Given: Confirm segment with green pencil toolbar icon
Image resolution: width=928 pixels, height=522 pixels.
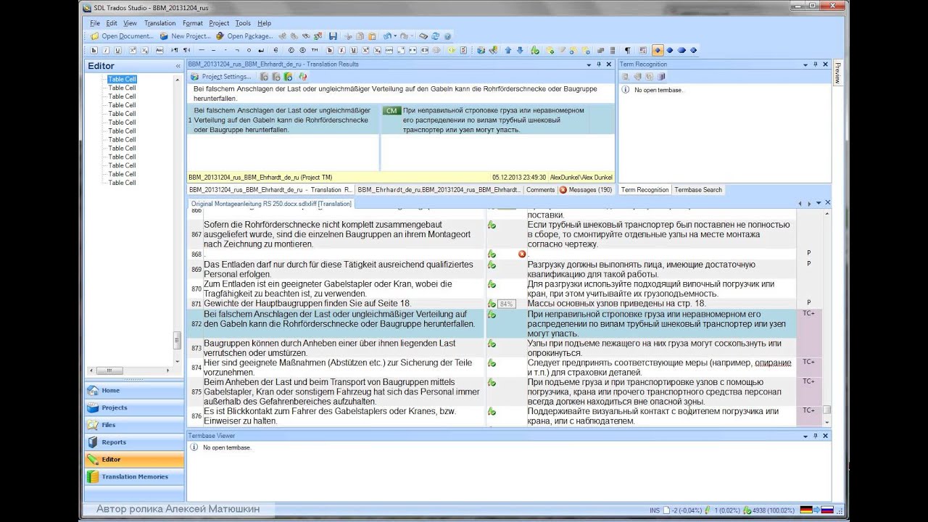Looking at the screenshot, I should (x=535, y=51).
